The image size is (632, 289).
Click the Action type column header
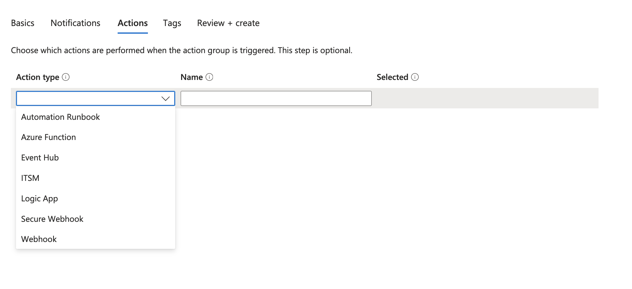coord(38,77)
